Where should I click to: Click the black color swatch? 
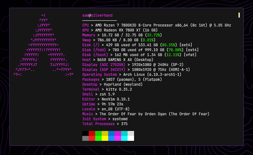86,133
